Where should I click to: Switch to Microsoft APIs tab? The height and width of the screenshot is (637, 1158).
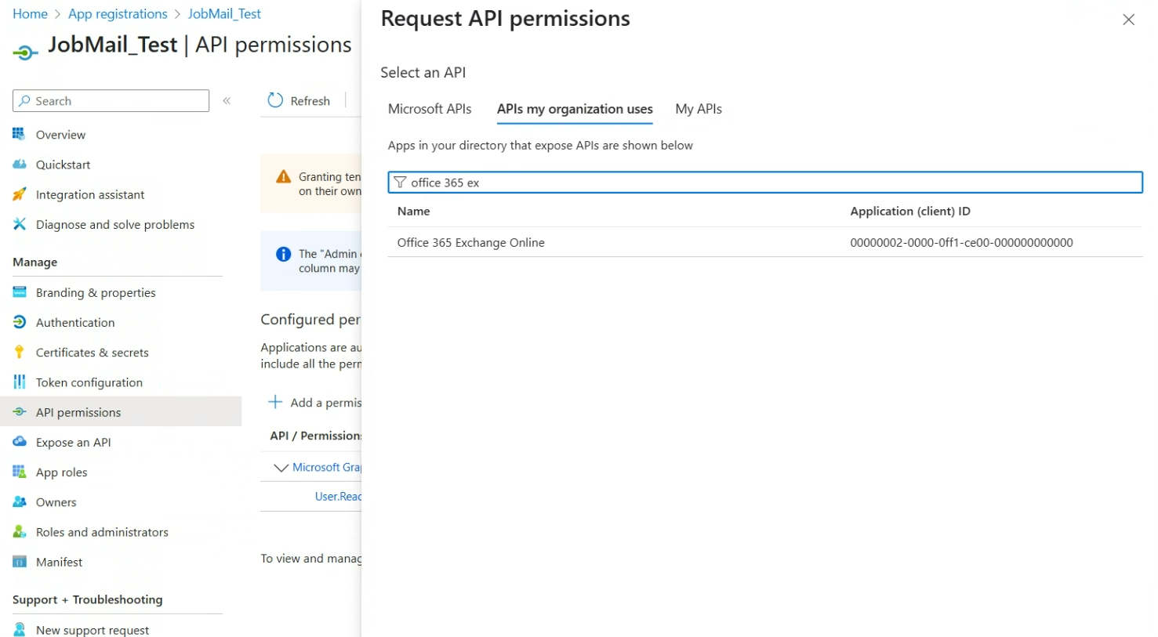(x=430, y=109)
